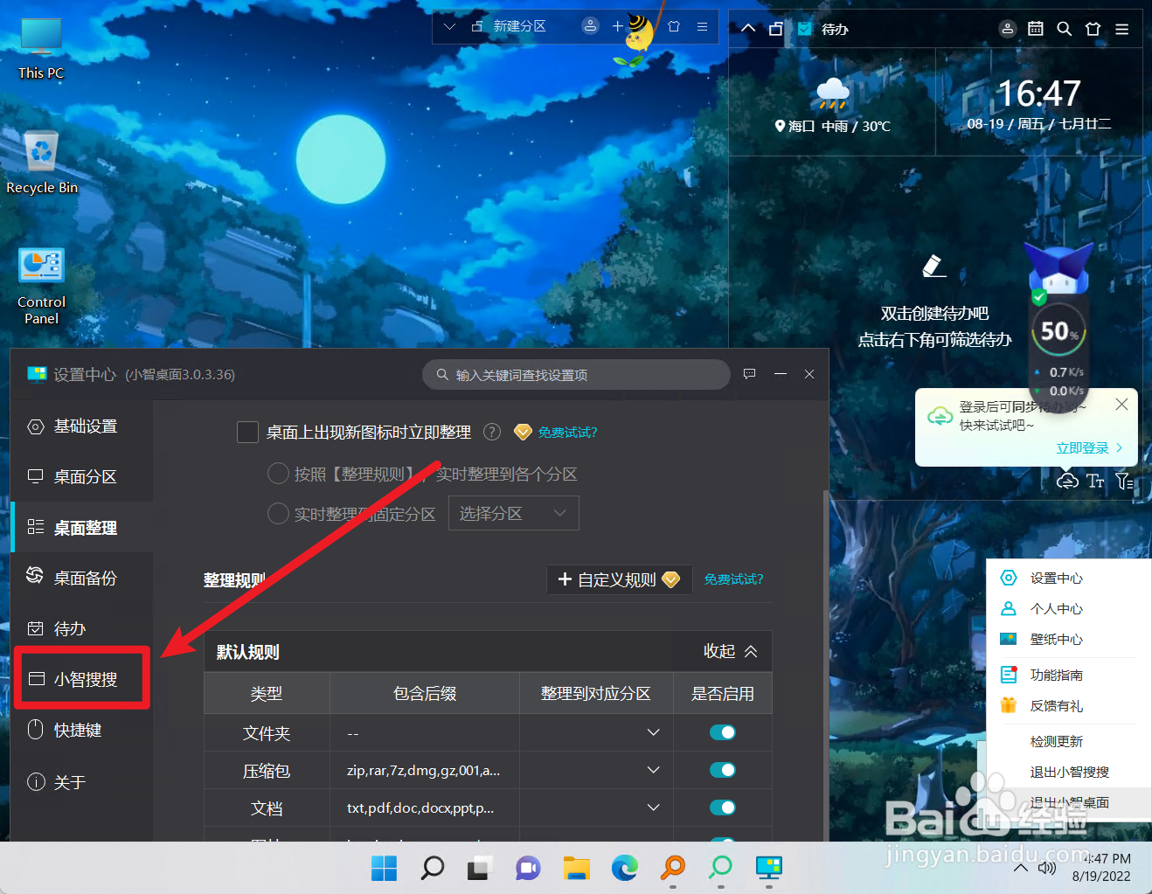Click 退出小智桌面 menu entry
The width and height of the screenshot is (1152, 894).
1069,802
